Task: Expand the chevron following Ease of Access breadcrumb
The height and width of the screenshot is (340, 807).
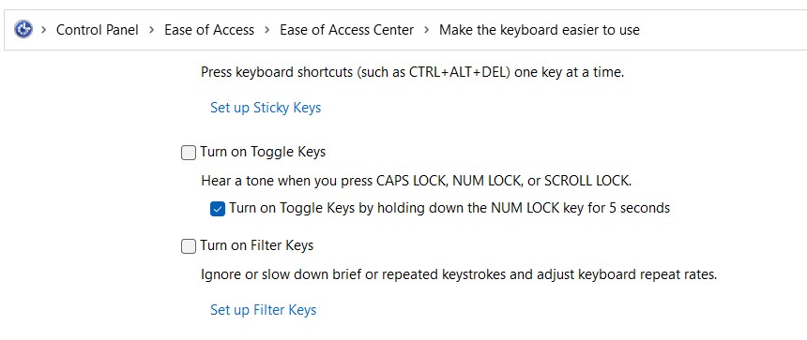Action: (266, 30)
